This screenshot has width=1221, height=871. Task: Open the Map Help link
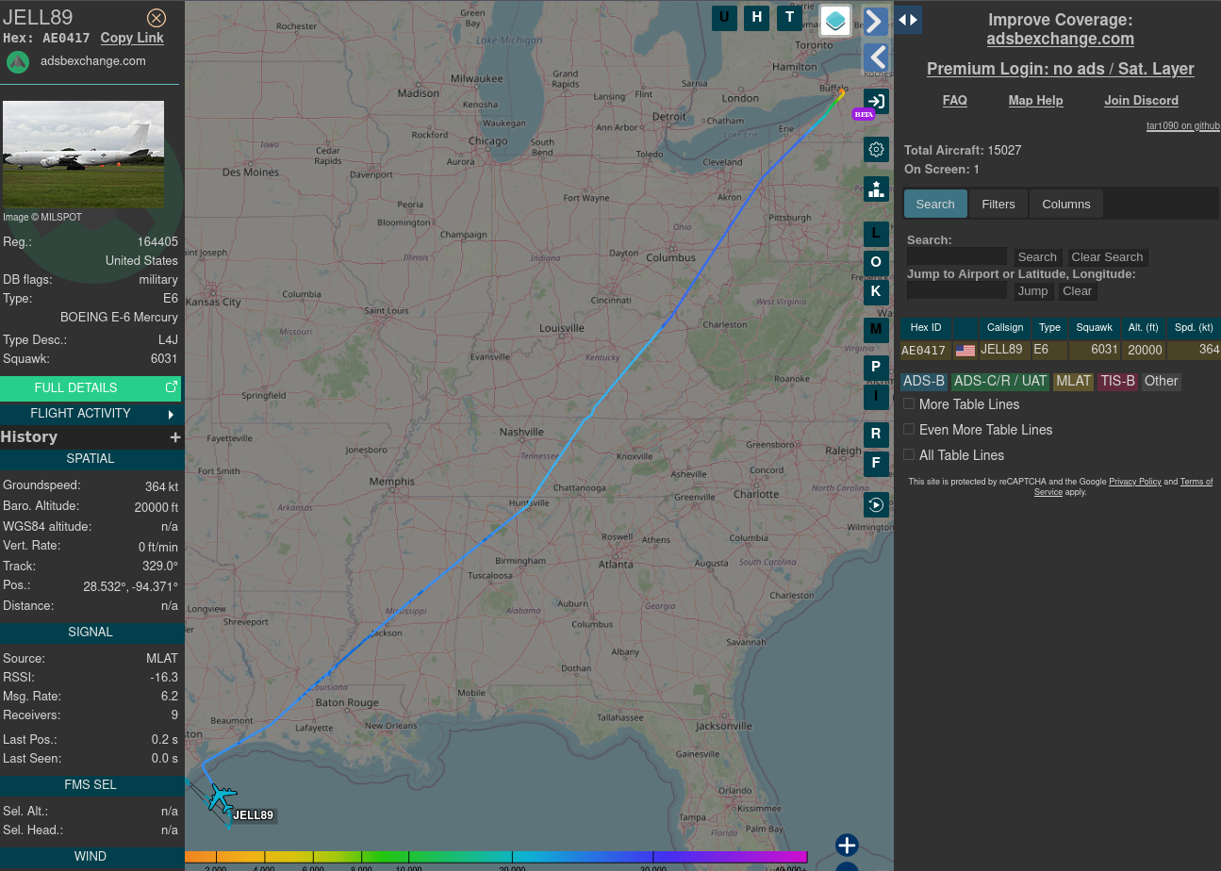tap(1035, 100)
